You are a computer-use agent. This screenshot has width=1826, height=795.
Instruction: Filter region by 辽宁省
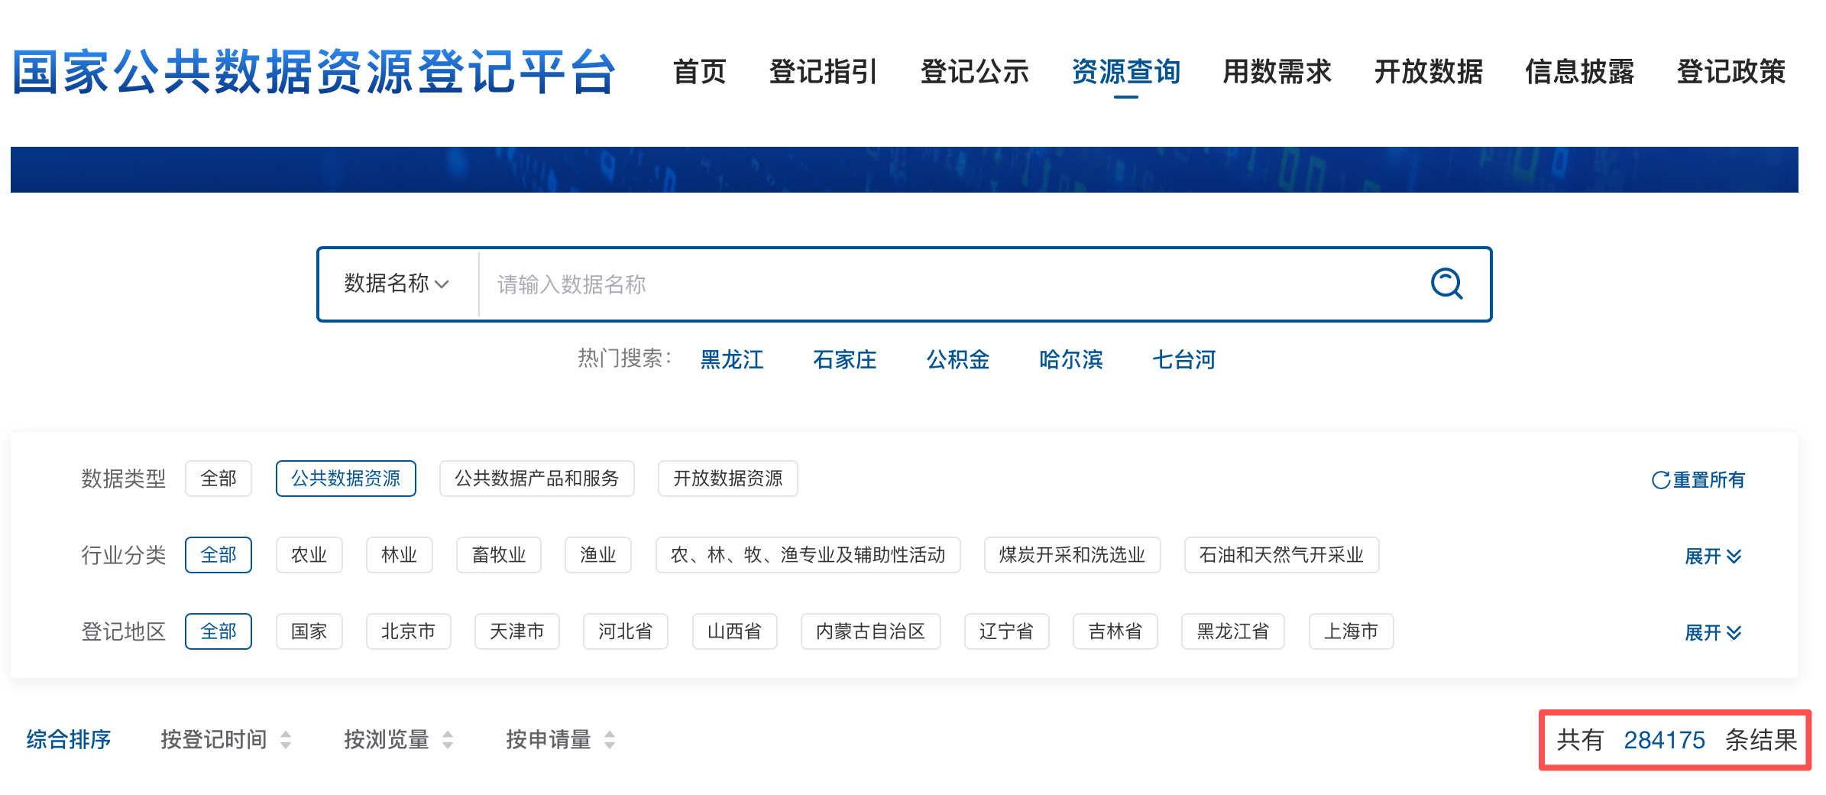tap(1007, 631)
